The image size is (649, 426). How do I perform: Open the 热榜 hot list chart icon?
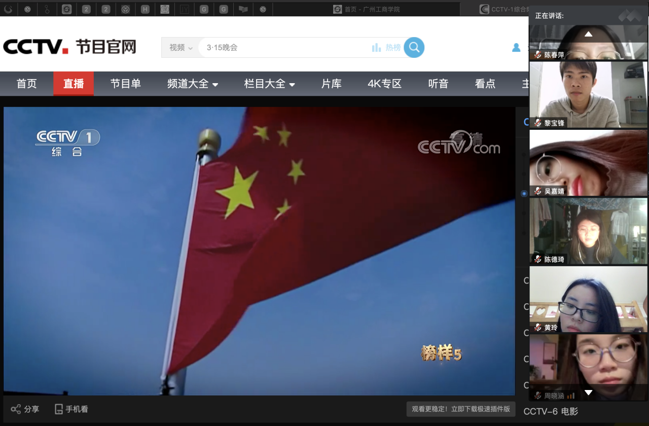coord(376,48)
